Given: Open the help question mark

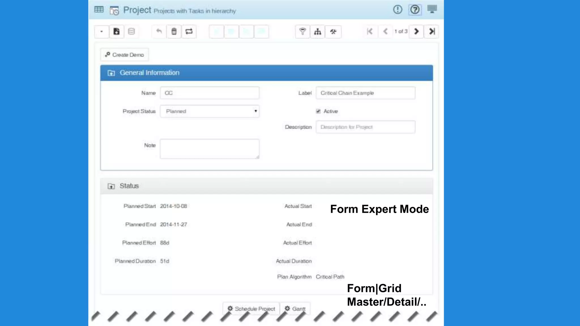Looking at the screenshot, I should click(415, 10).
